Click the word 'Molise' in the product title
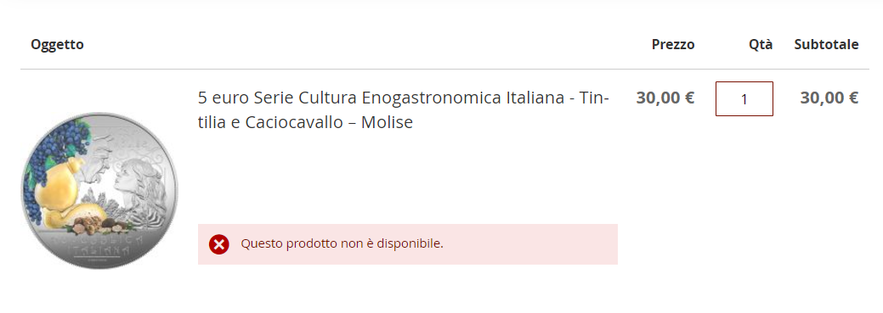This screenshot has height=313, width=883. click(387, 122)
